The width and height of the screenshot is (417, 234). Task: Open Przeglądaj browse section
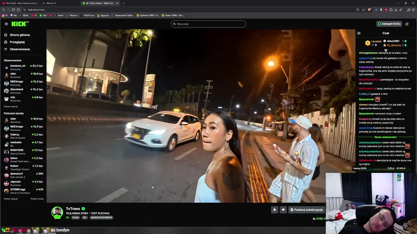[17, 42]
